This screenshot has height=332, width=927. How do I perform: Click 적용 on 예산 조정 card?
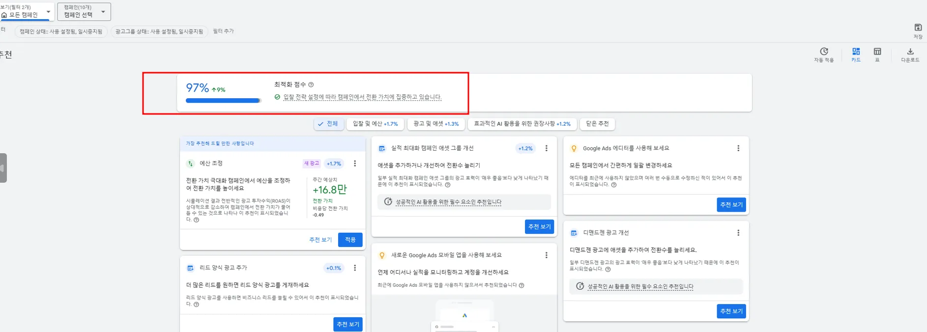point(350,240)
